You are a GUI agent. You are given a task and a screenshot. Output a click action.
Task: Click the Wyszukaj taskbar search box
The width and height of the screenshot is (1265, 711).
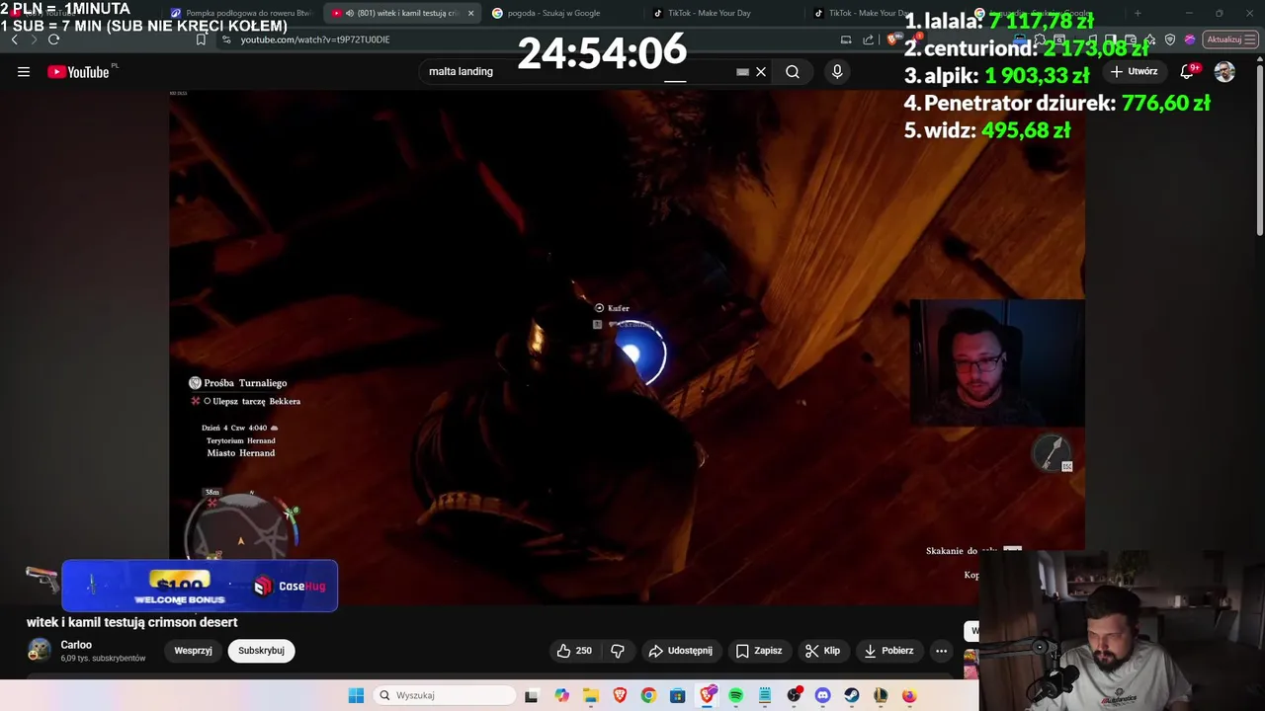(x=445, y=695)
